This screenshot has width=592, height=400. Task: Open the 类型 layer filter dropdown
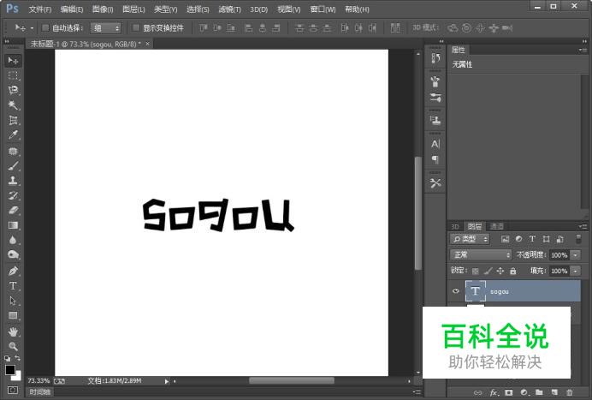tap(470, 239)
